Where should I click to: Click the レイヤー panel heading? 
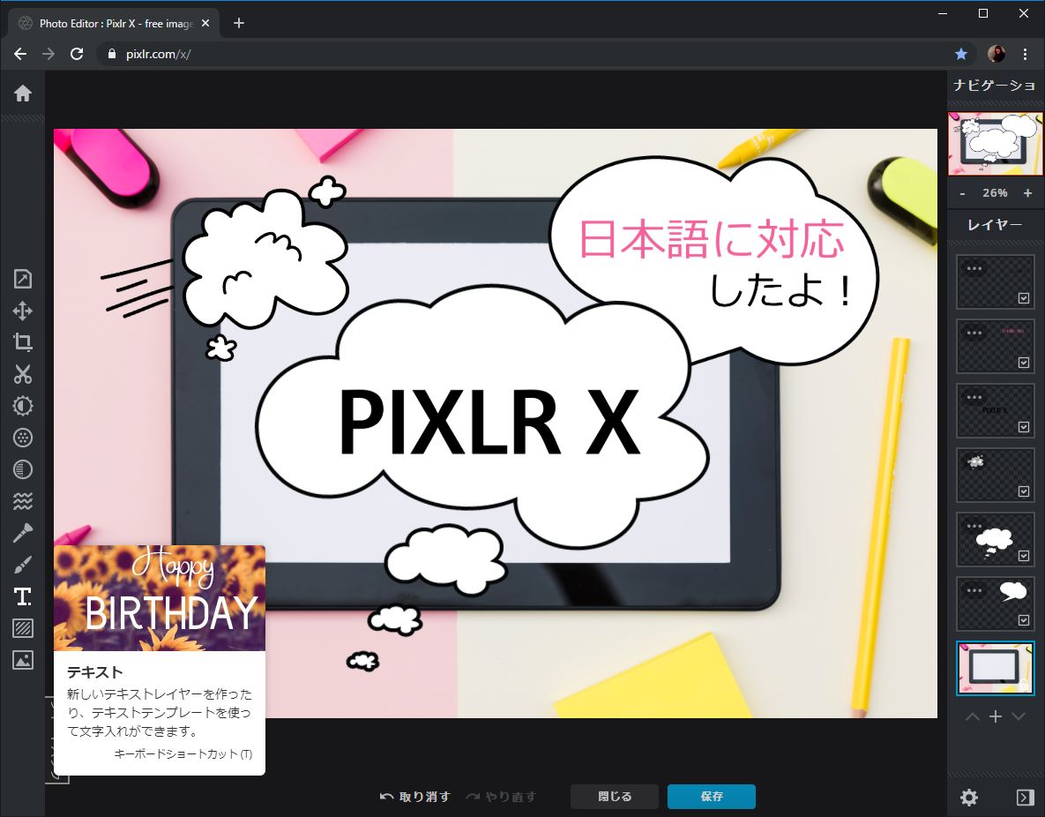click(x=995, y=225)
